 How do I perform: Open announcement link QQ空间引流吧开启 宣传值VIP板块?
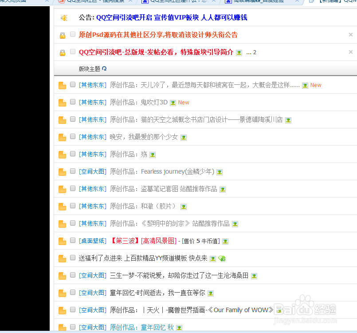(172, 18)
